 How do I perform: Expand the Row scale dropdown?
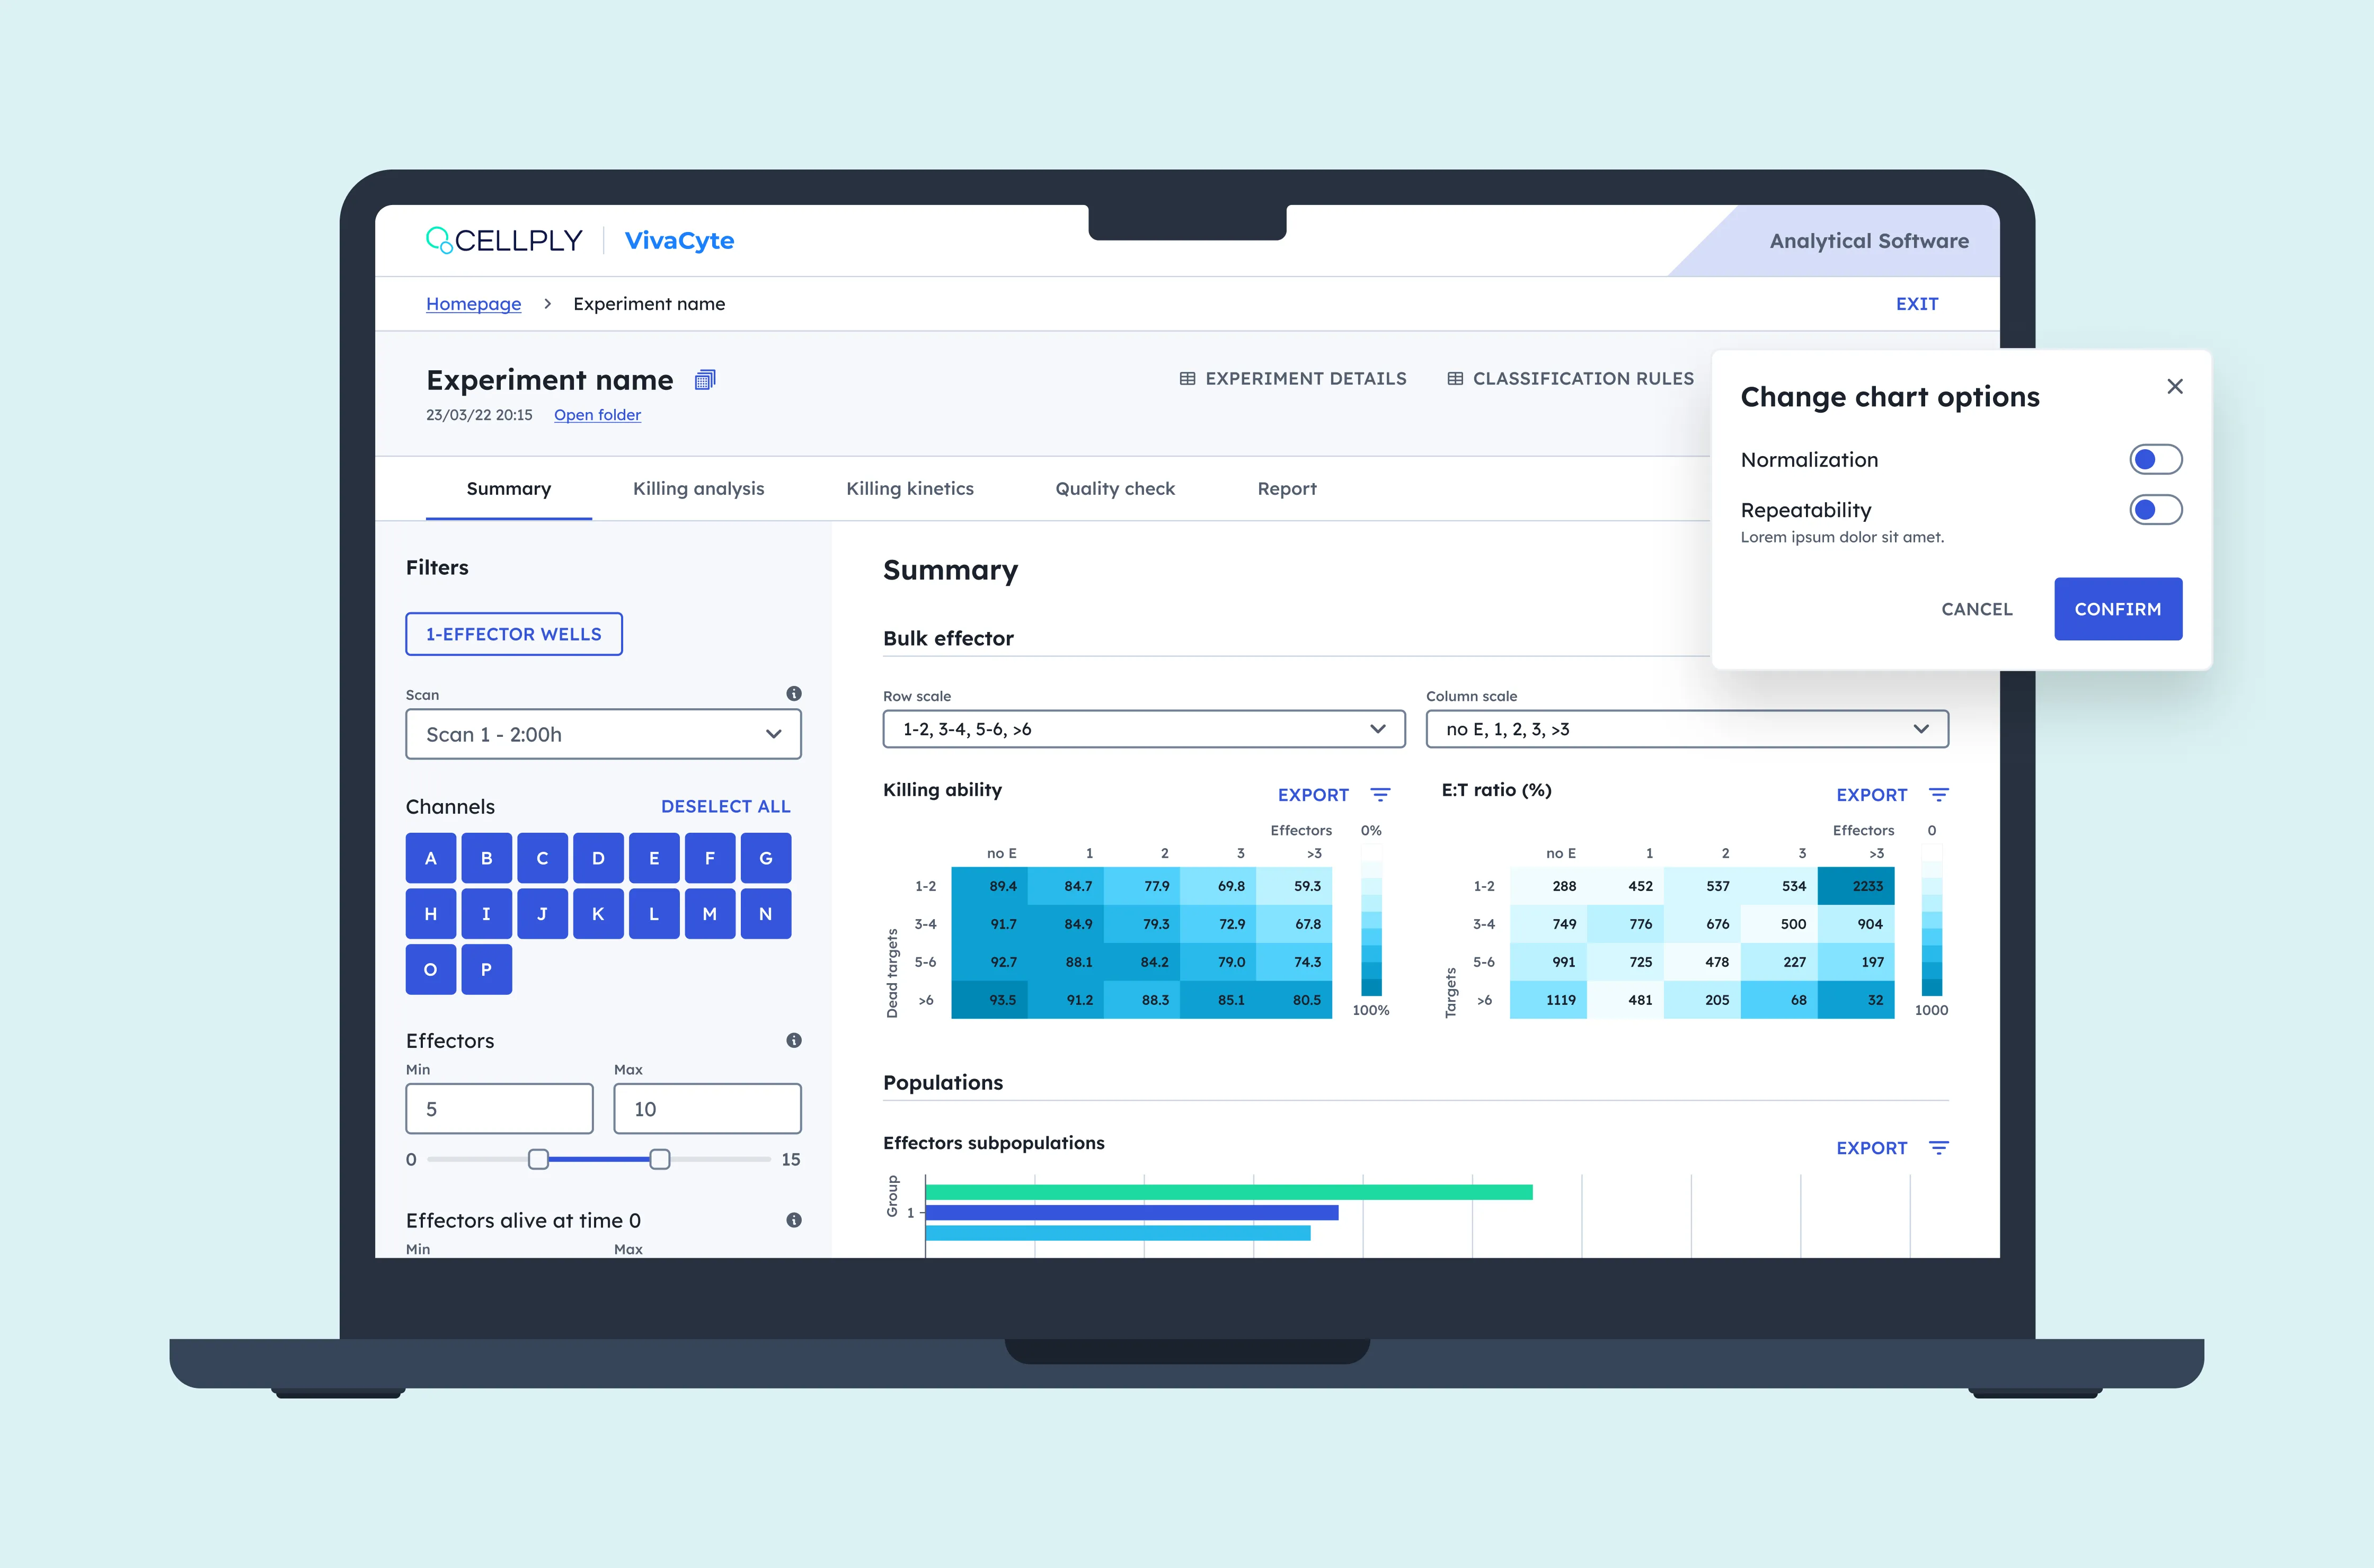1145,729
